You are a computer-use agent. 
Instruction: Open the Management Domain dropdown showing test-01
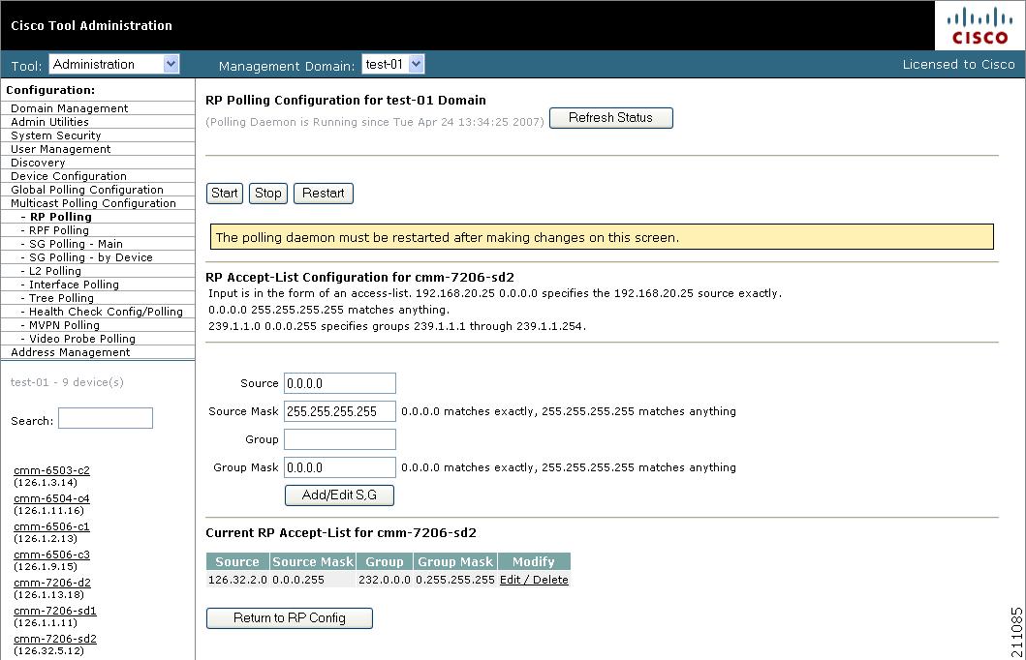pos(390,63)
